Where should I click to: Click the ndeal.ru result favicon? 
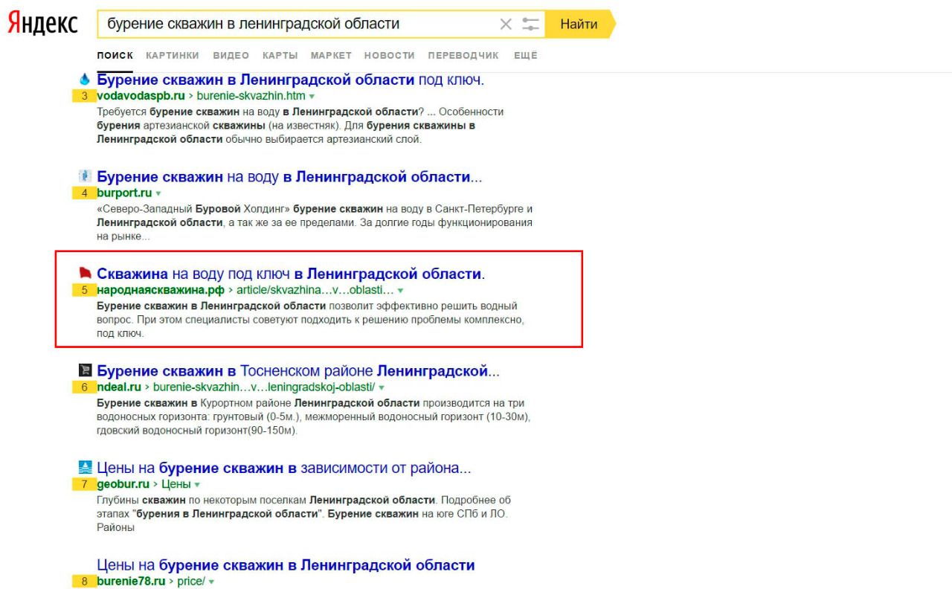(x=84, y=370)
